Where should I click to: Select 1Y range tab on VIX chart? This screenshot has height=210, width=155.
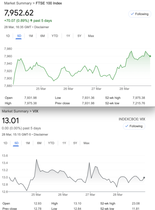(64, 143)
